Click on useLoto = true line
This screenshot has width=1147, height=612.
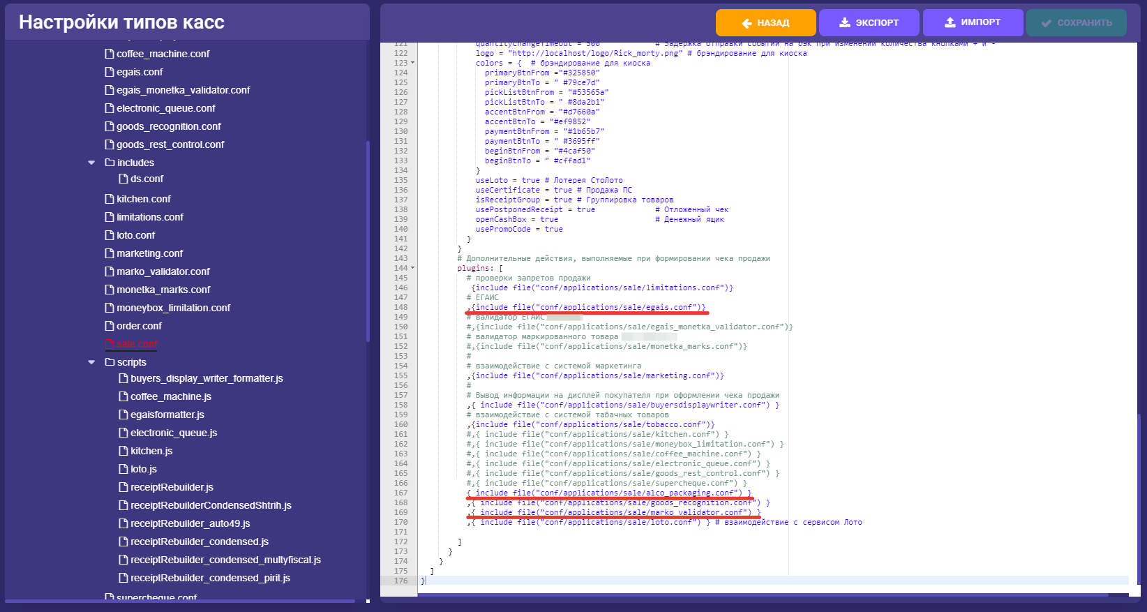click(x=549, y=180)
